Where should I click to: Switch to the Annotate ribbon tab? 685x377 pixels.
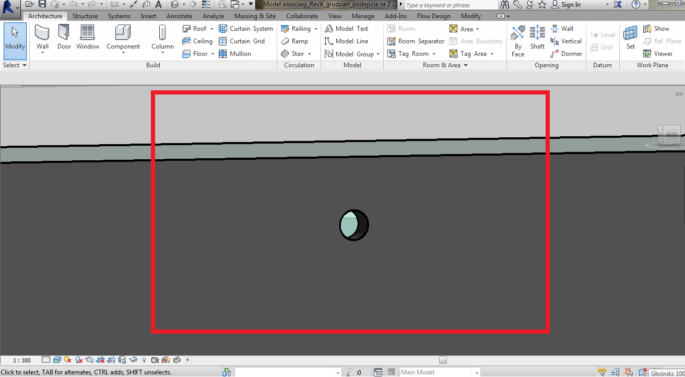tap(179, 16)
